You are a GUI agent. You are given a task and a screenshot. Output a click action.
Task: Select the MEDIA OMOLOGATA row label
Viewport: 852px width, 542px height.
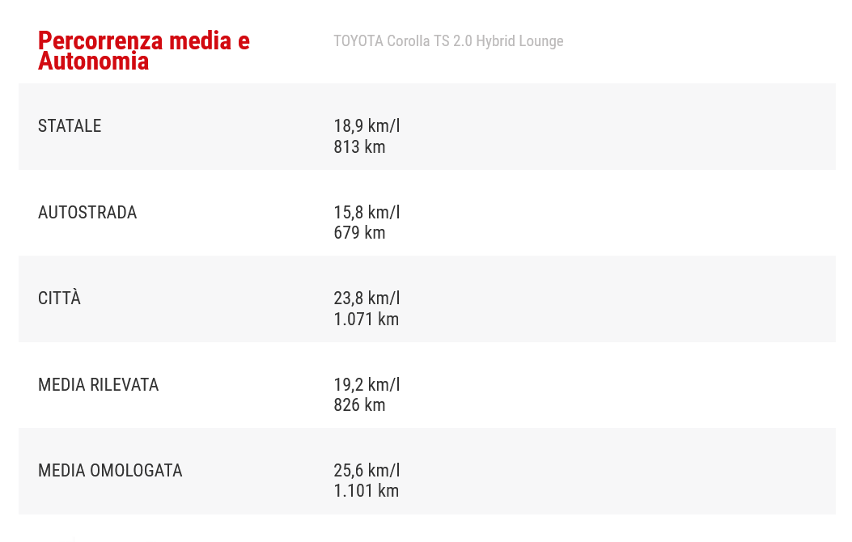pyautogui.click(x=110, y=471)
